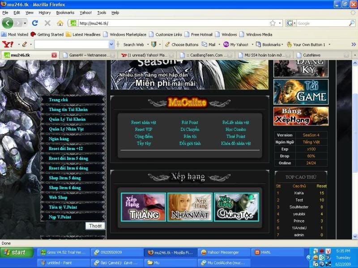Viewport: 358px width, 268px height.
Task: Expand Your Own Button 1 dropdown arrow
Action: [x=329, y=45]
